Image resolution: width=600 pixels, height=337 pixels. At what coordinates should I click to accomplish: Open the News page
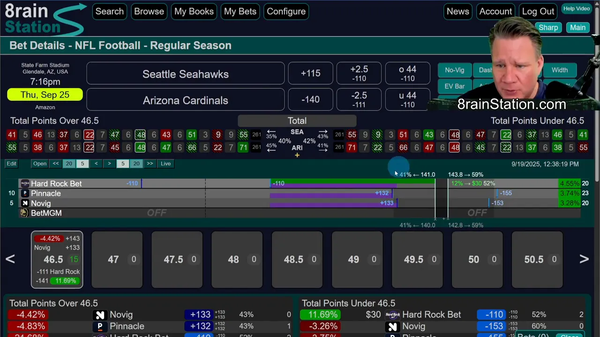point(458,11)
